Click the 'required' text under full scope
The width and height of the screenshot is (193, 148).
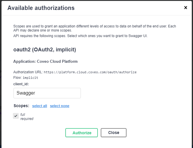pos(27,119)
